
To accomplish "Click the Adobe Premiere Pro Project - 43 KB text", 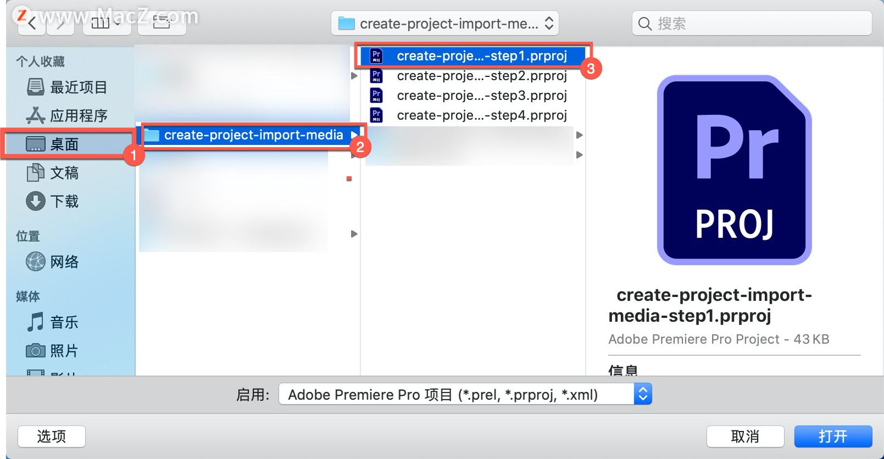I will click(x=719, y=339).
